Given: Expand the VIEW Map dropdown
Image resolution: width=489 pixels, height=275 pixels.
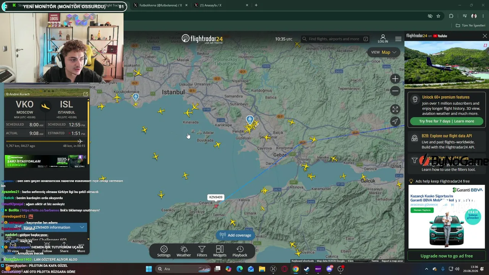Looking at the screenshot, I should 384,52.
